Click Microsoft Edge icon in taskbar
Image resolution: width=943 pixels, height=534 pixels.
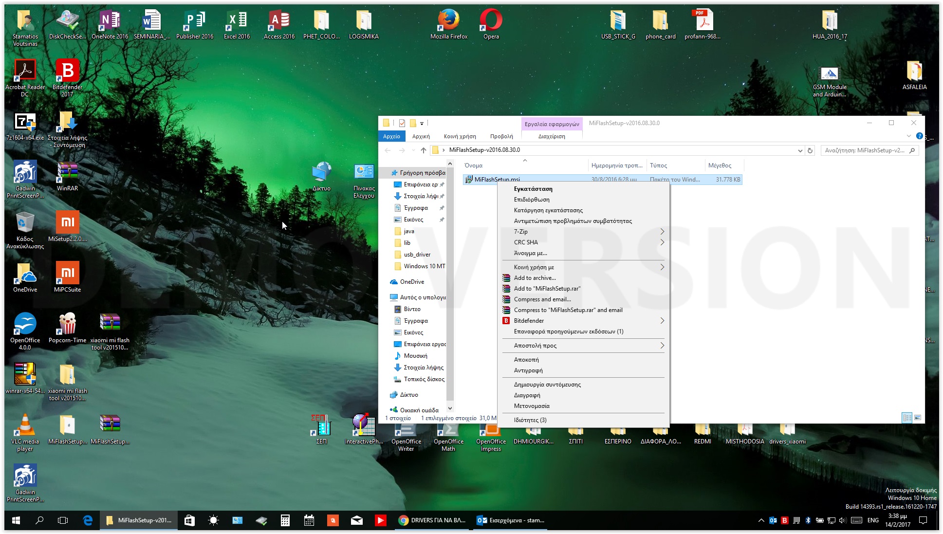(x=88, y=520)
